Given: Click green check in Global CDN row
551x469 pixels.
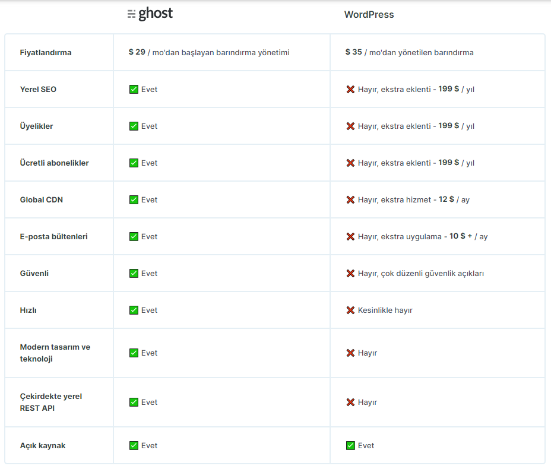Looking at the screenshot, I should [134, 200].
